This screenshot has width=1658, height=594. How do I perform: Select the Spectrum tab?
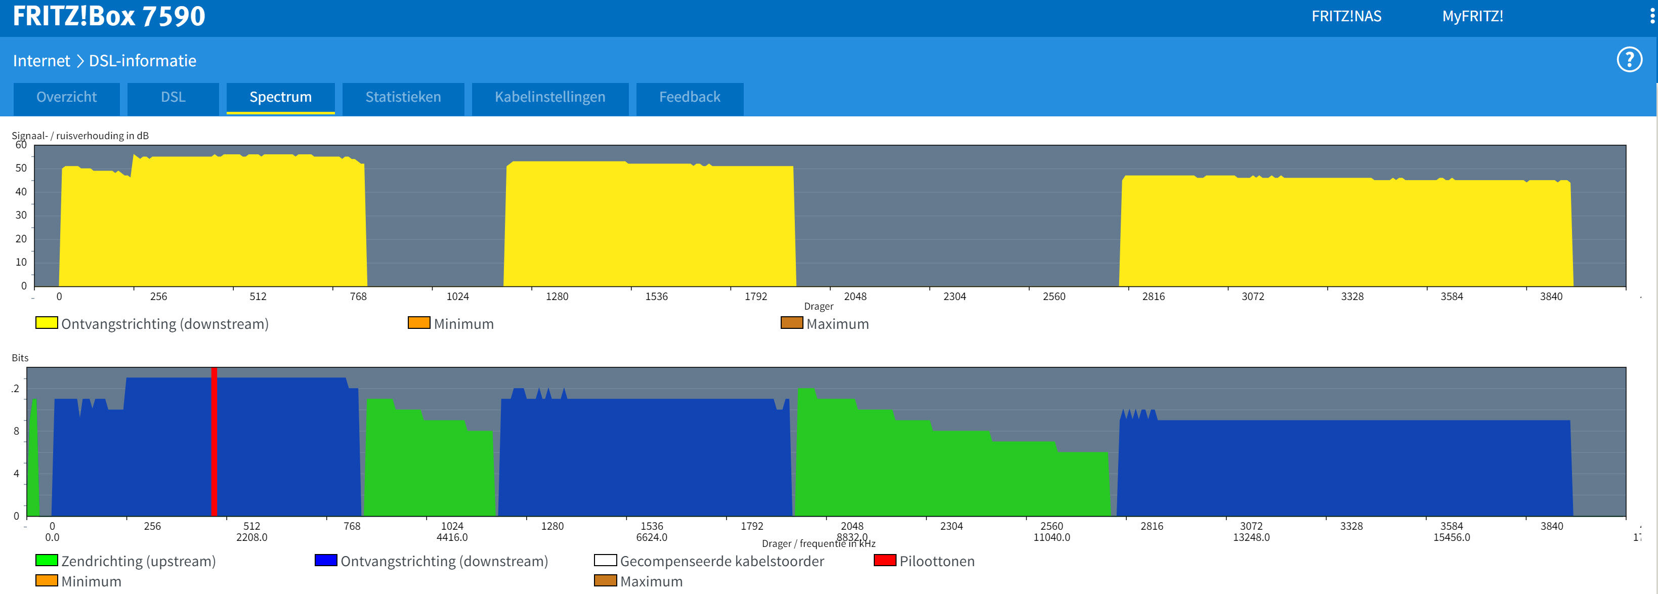(280, 97)
